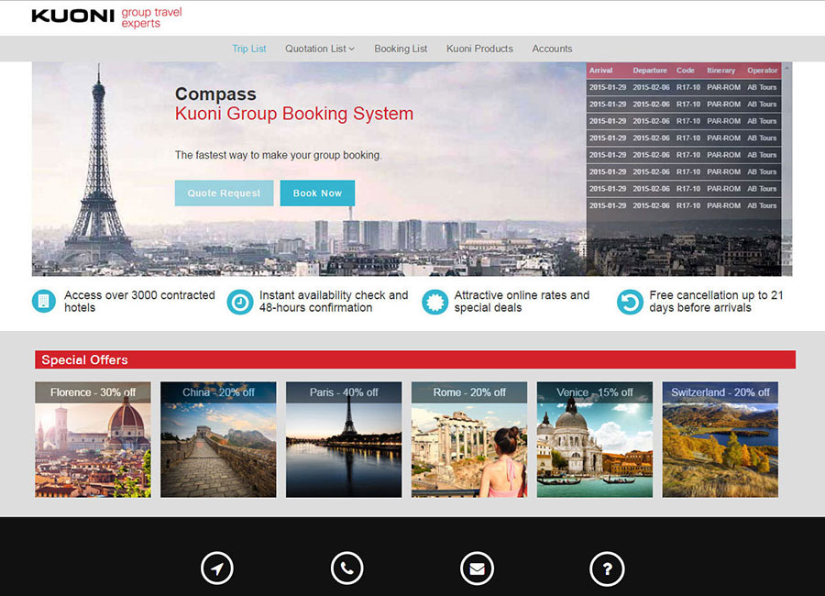The height and width of the screenshot is (596, 825).
Task: Click the free cancellation refresh icon
Action: 630,302
